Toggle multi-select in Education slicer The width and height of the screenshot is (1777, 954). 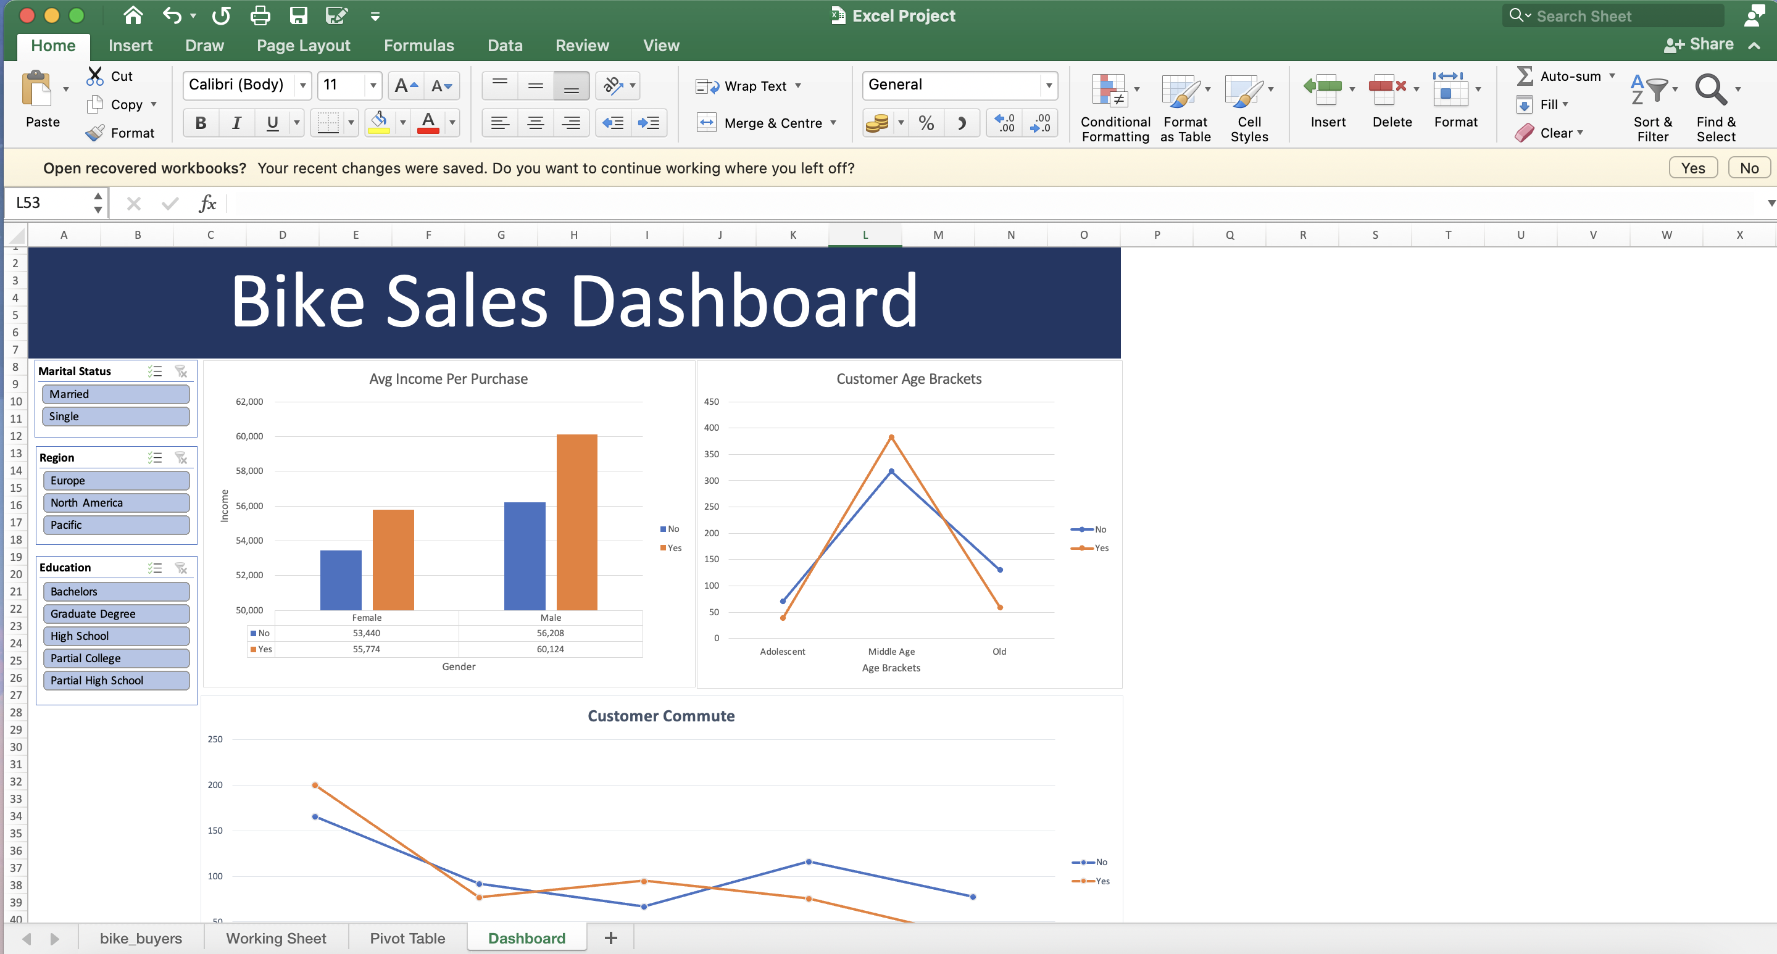tap(154, 568)
